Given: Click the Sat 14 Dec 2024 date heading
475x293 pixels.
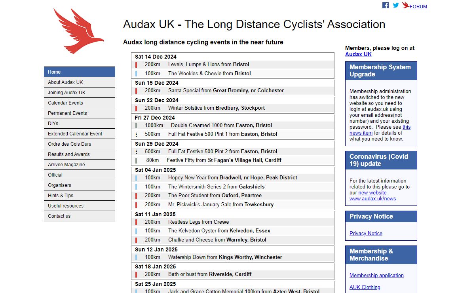Looking at the screenshot, I should [x=156, y=57].
